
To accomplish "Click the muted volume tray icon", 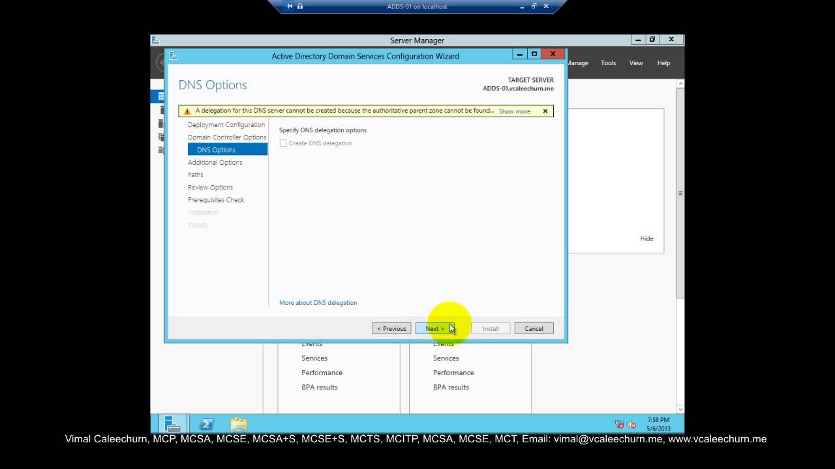I will click(631, 425).
